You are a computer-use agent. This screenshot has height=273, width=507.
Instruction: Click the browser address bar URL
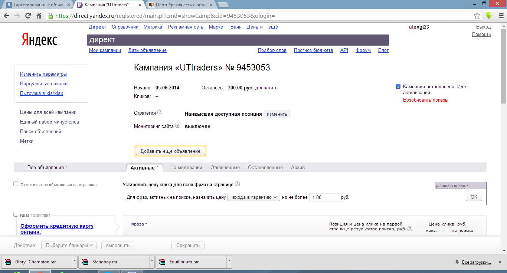pyautogui.click(x=165, y=16)
